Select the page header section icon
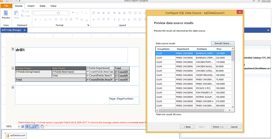Screen dimensions: 273x139 13,49
